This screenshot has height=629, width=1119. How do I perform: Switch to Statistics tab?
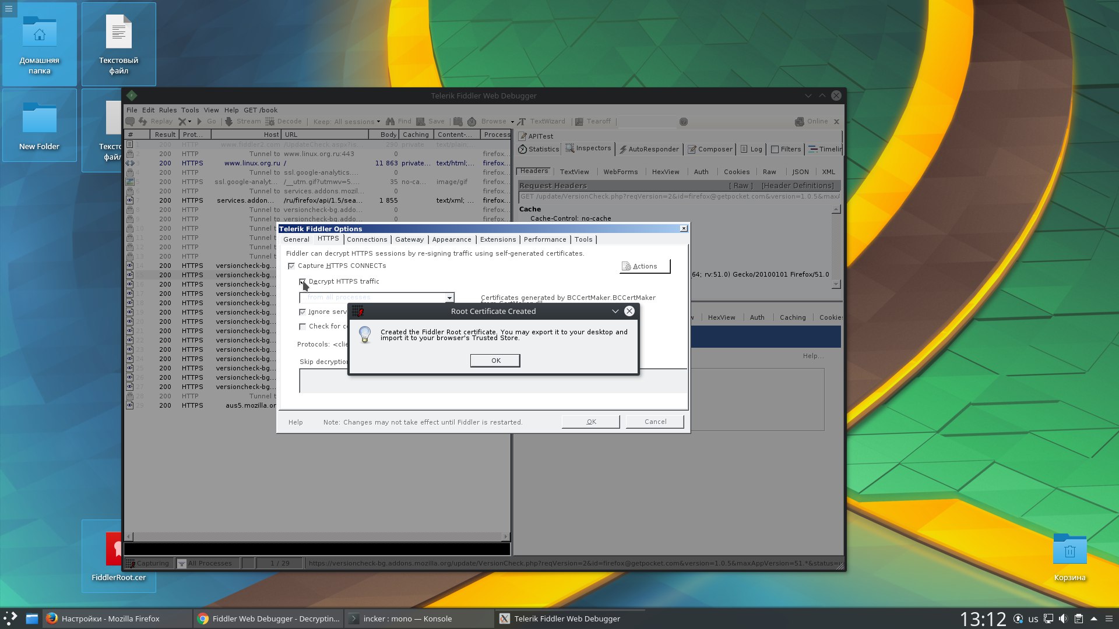539,149
